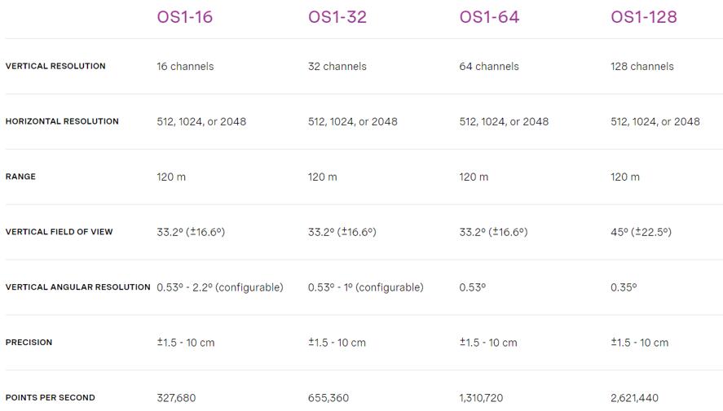Select the Points Per Second label
This screenshot has width=723, height=411.
[51, 398]
